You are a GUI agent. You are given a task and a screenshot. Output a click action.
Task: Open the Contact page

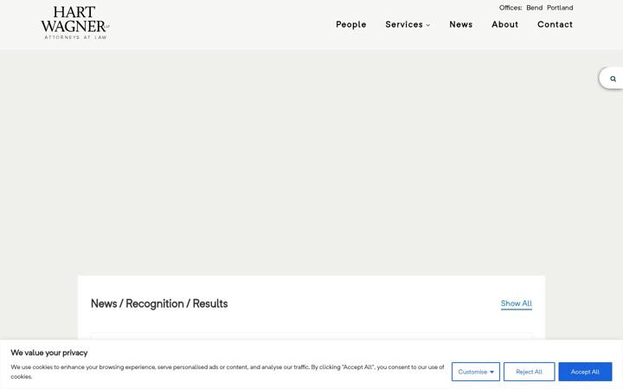[555, 24]
